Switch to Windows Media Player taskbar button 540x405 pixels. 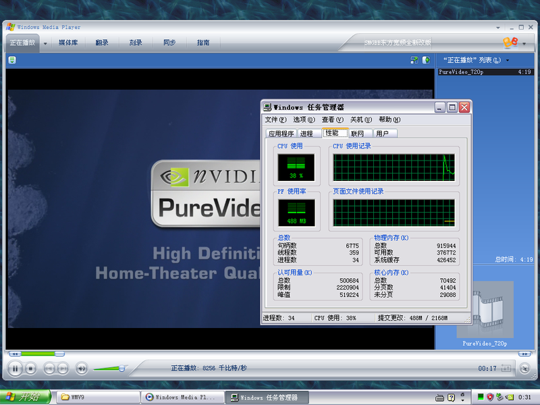(182, 397)
